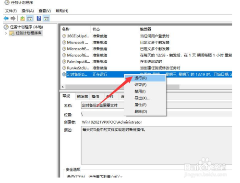Click the Back arrow toolbar icon
The width and height of the screenshot is (240, 183).
click(x=6, y=19)
